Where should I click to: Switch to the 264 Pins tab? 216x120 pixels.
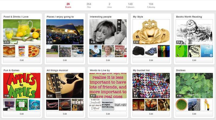pyautogui.click(x=89, y=5)
